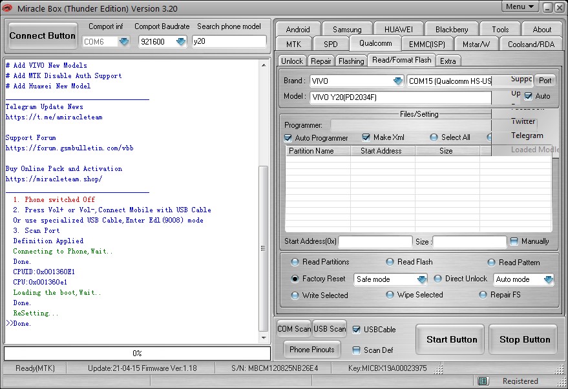Click the Model field with VIVO Y20(PD2034F)
This screenshot has width=568, height=389.
pyautogui.click(x=401, y=97)
